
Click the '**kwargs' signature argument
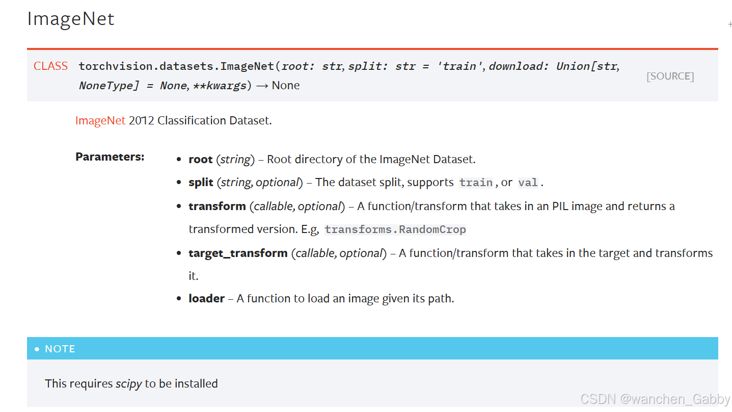(220, 85)
